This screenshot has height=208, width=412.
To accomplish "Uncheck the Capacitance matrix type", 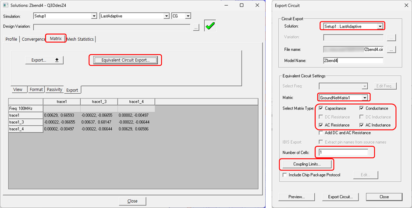I will [322, 109].
